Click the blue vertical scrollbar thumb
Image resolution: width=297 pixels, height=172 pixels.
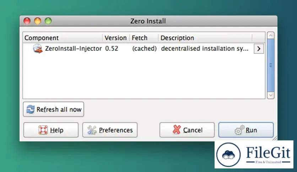271,65
